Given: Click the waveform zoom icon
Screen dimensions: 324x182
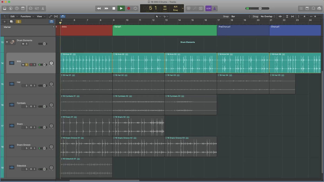Looking at the screenshot, I should pyautogui.click(x=280, y=16).
